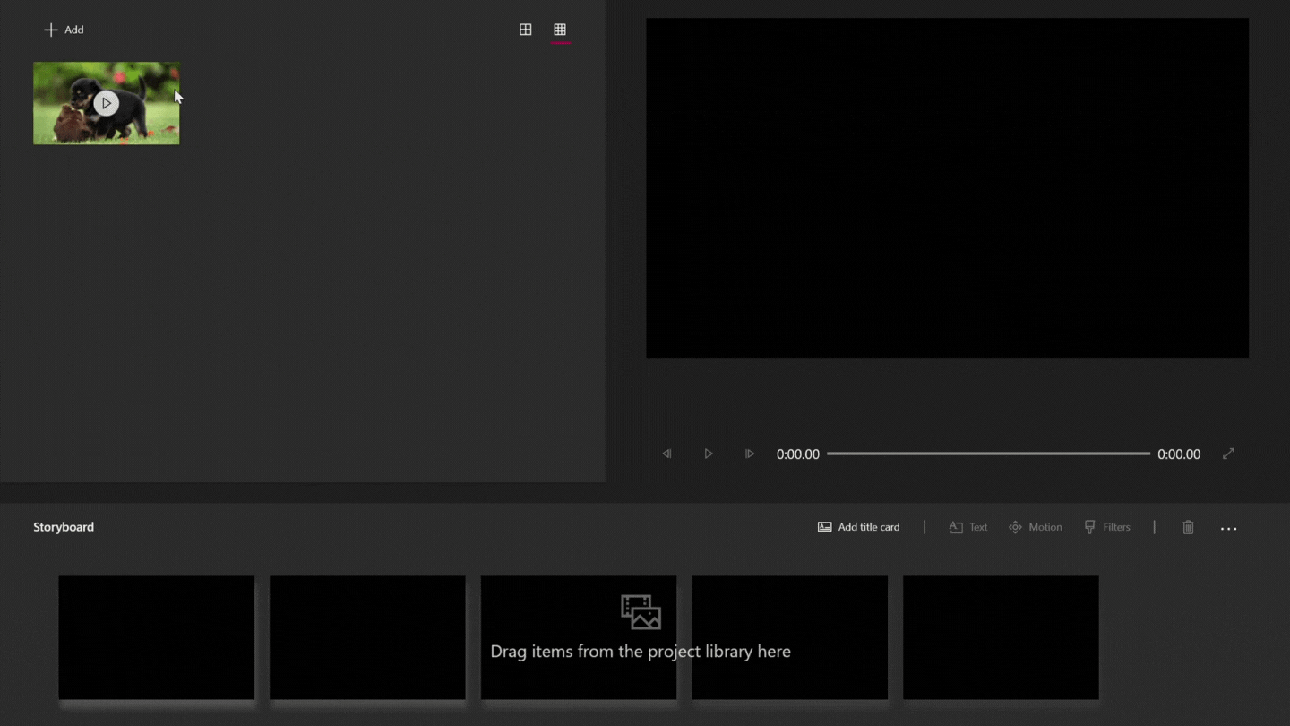Select the first empty storyboard frame
The height and width of the screenshot is (726, 1290).
click(x=157, y=638)
